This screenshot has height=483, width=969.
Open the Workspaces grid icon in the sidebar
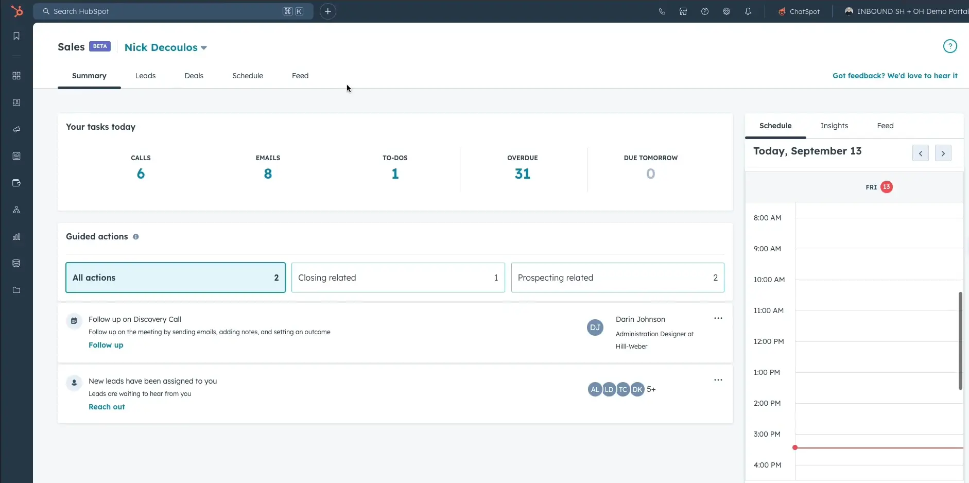pyautogui.click(x=16, y=76)
